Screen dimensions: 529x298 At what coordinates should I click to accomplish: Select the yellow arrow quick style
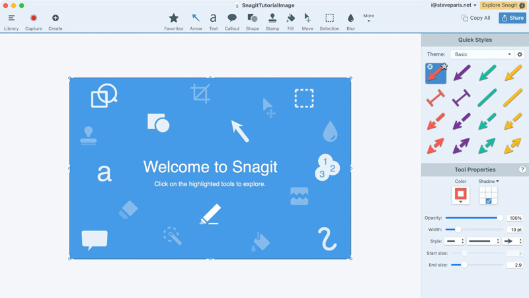(x=513, y=73)
